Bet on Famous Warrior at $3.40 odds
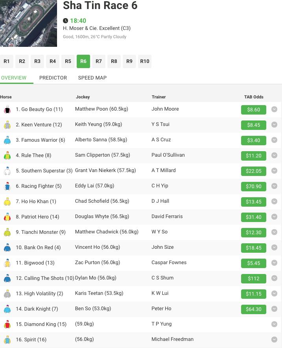Viewport: 282px width, 348px height. point(253,141)
